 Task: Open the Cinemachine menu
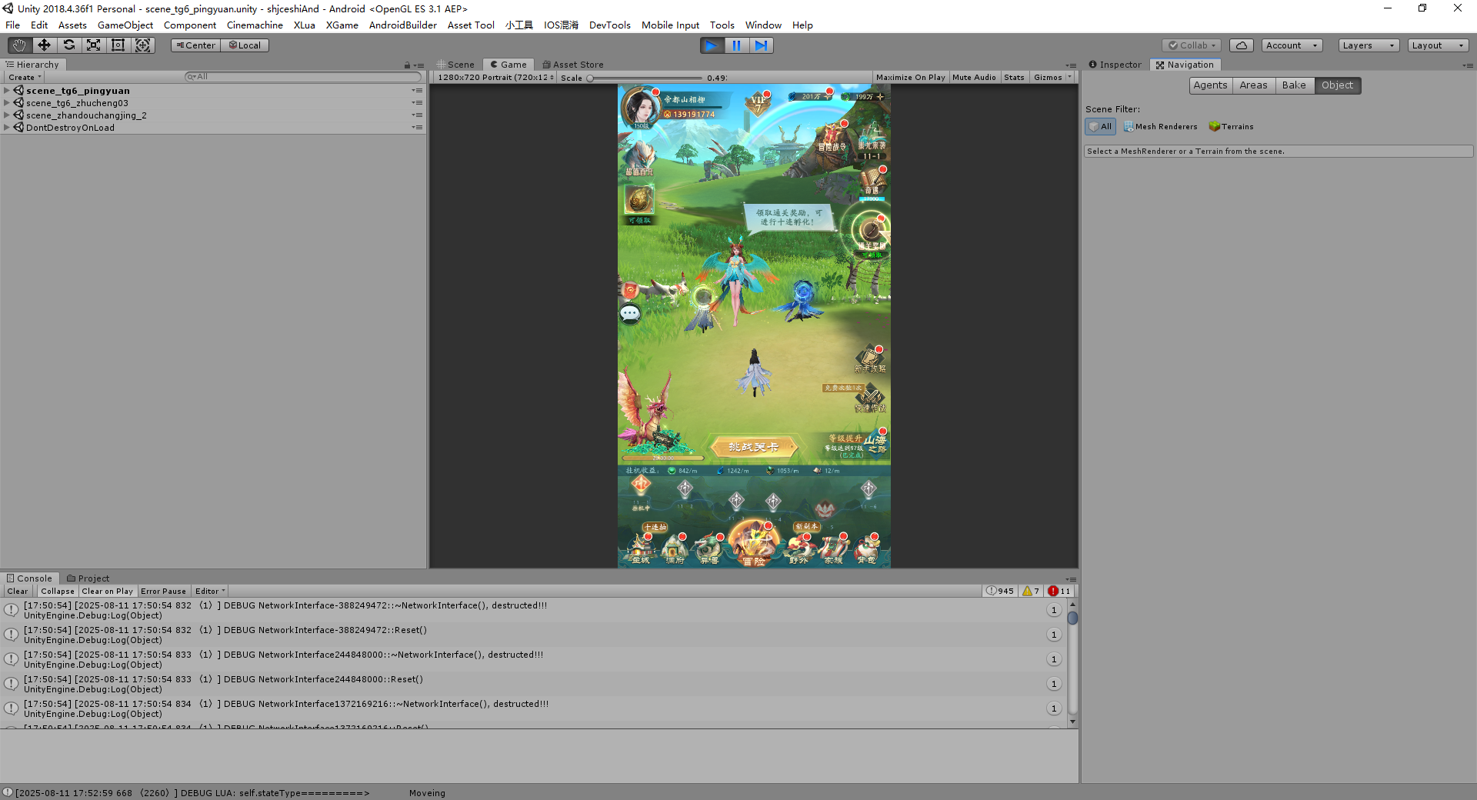click(255, 25)
